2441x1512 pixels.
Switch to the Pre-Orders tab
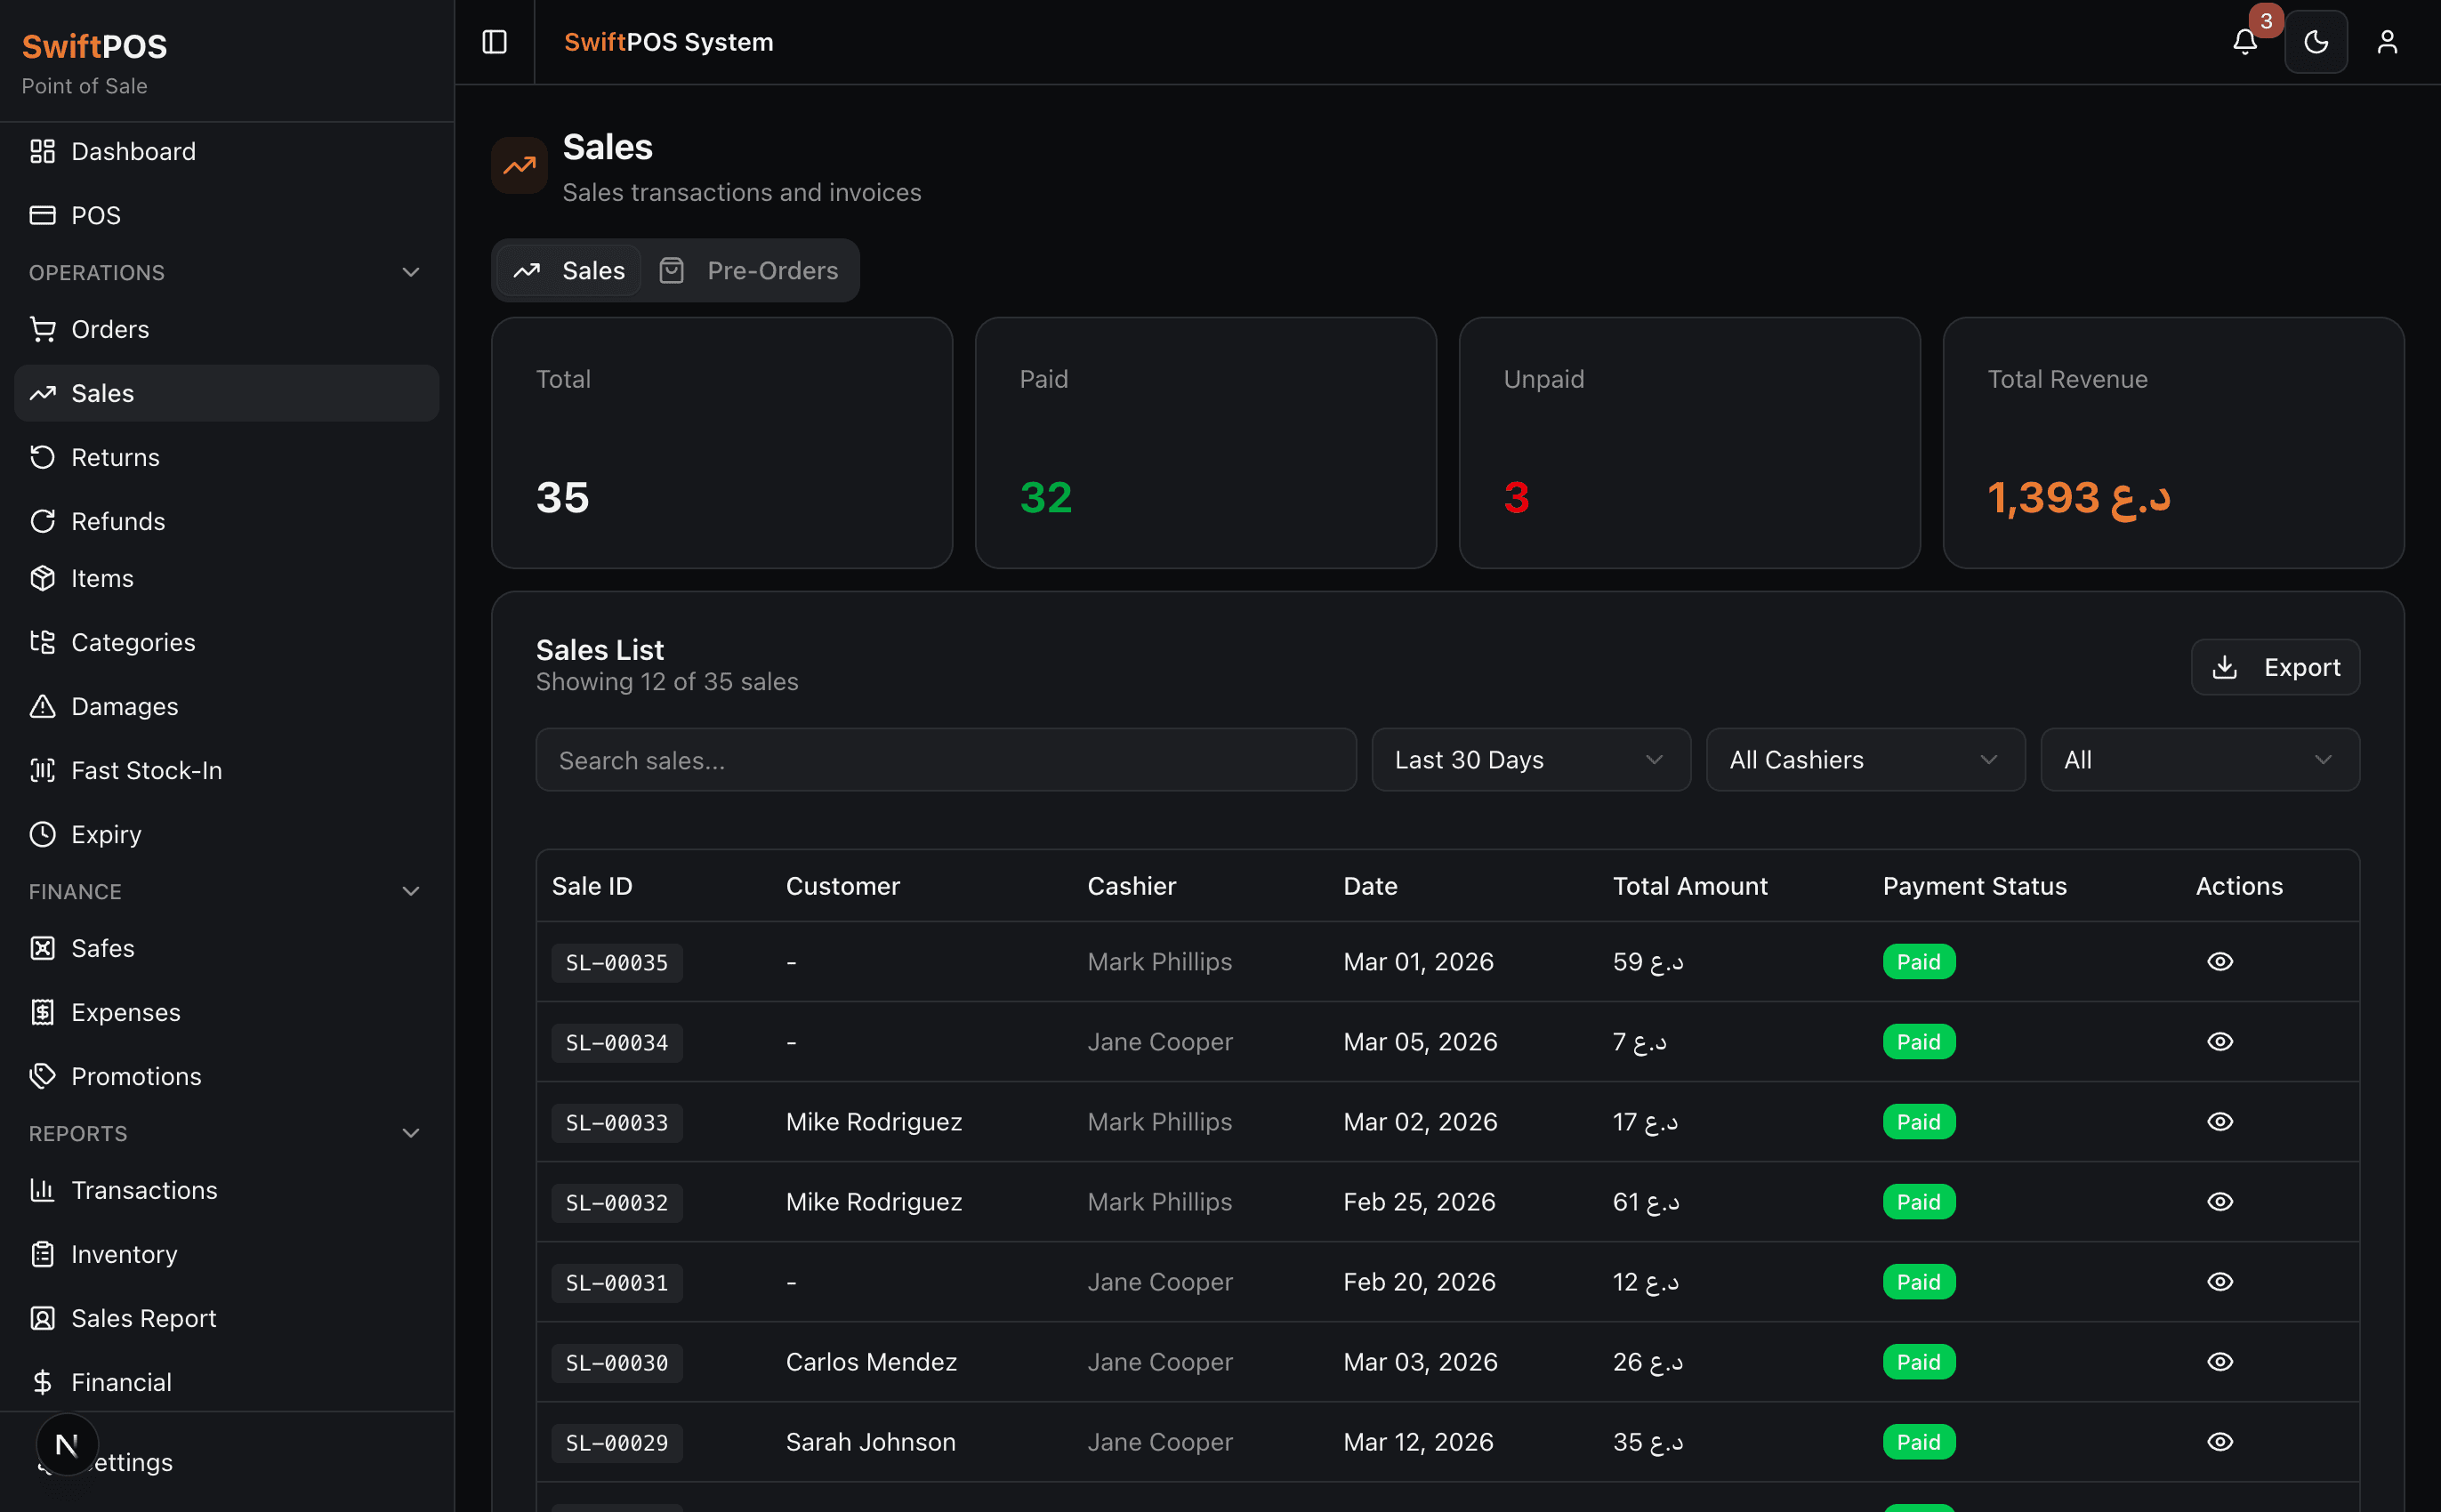point(750,270)
